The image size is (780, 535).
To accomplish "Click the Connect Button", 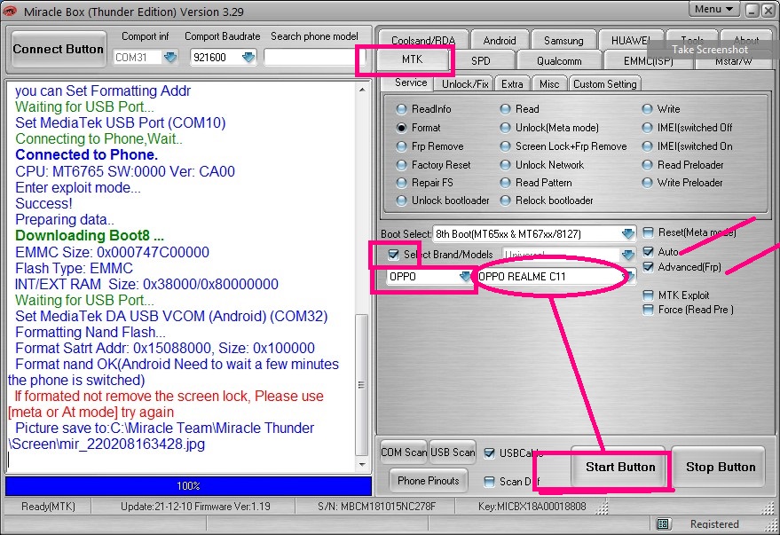I will (59, 49).
